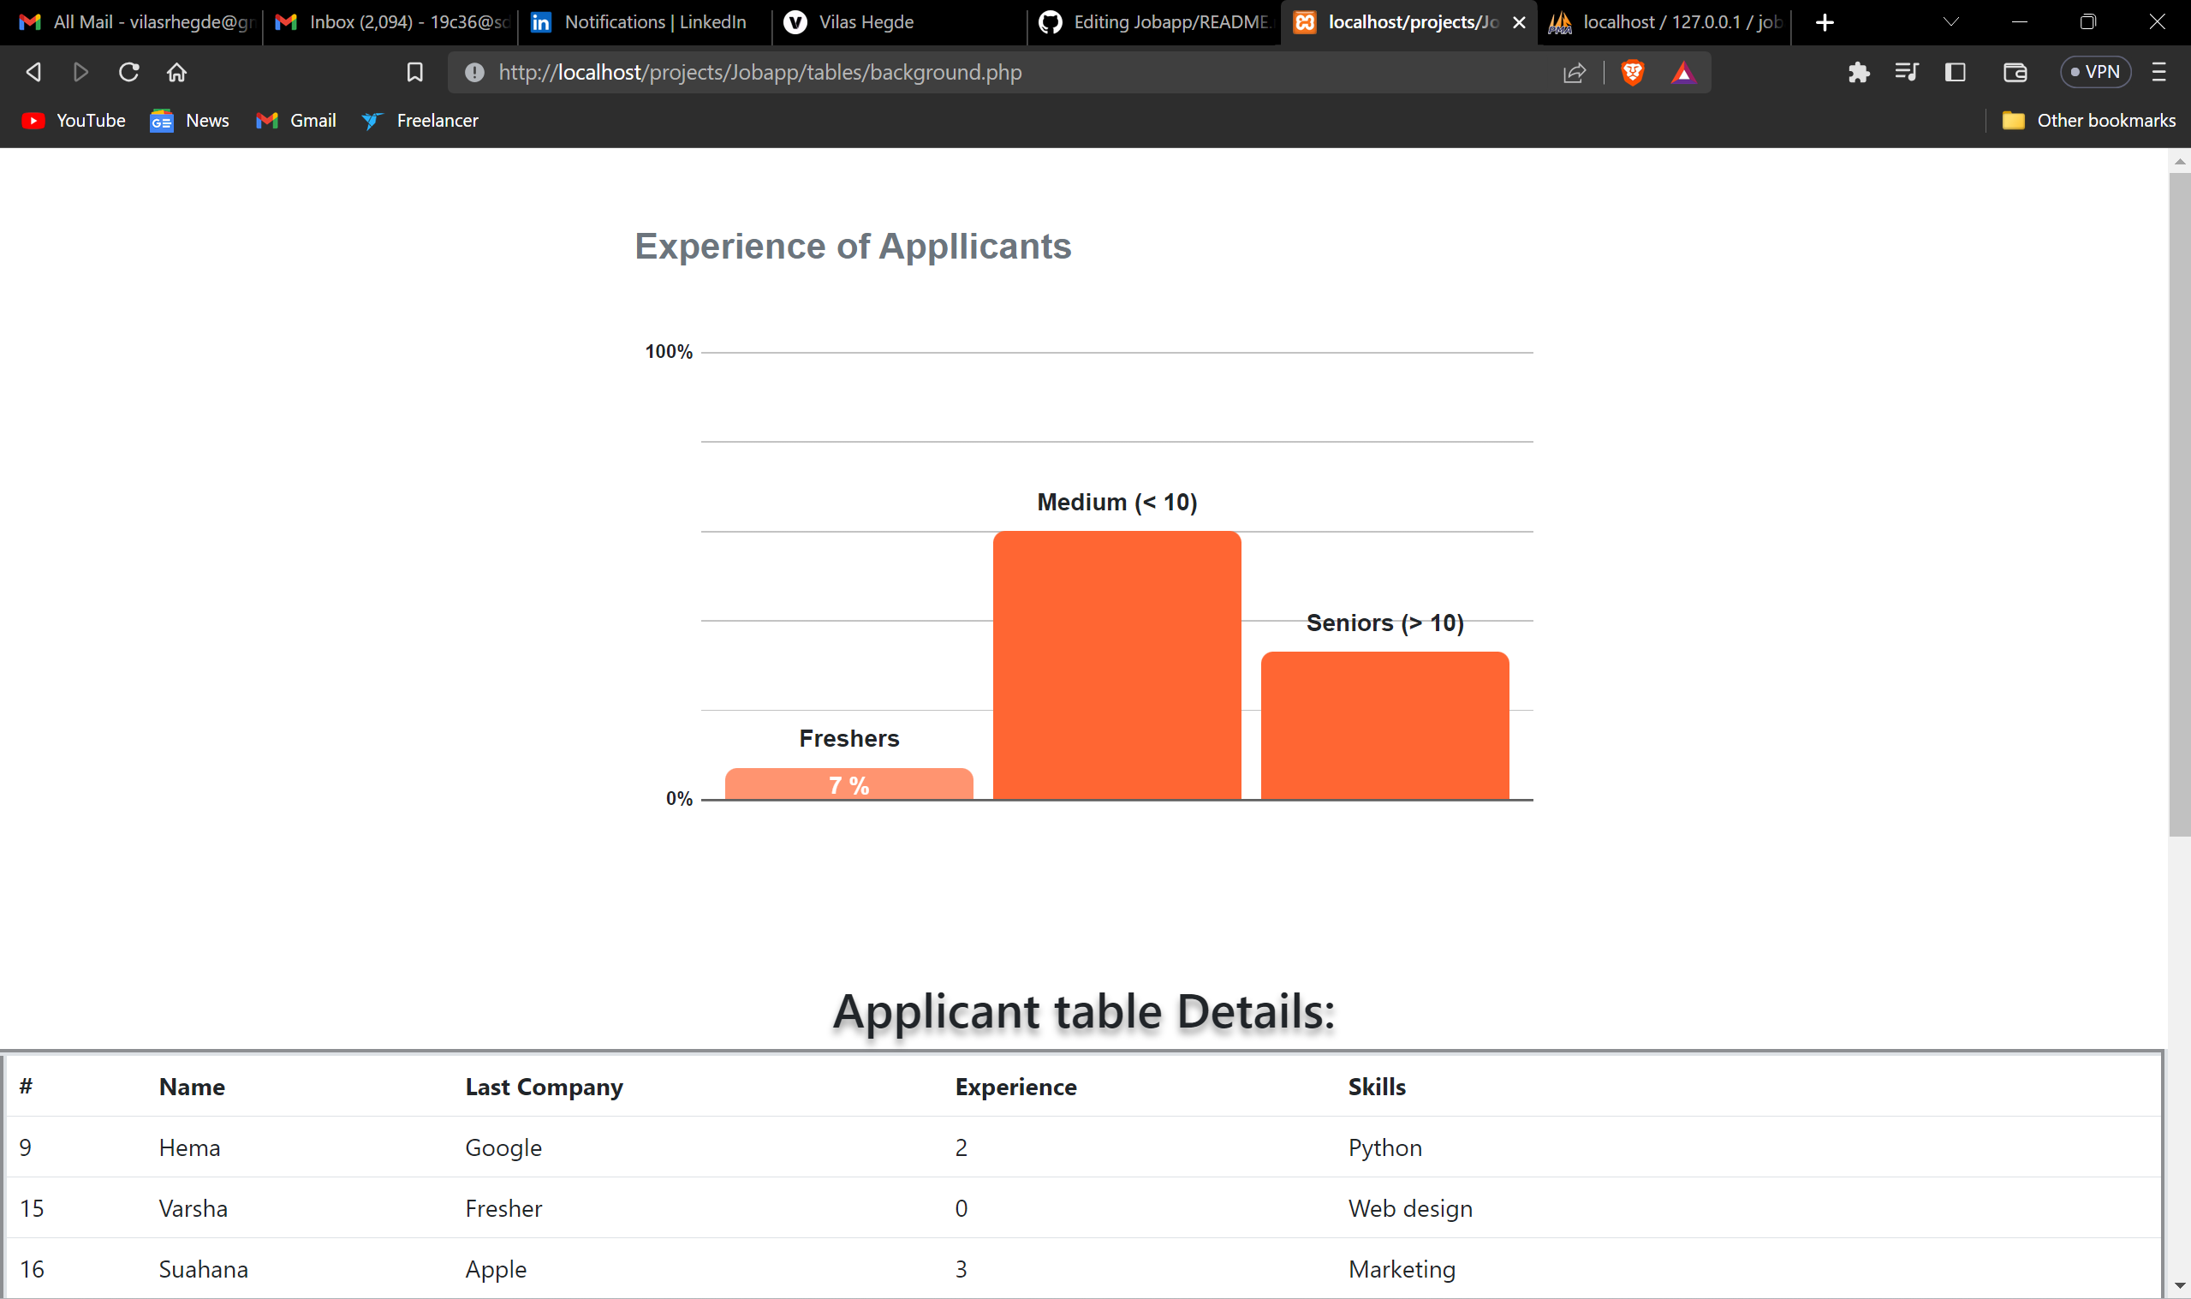Open a new tab with plus icon
Screen dimensions: 2191x1299
coord(1825,23)
